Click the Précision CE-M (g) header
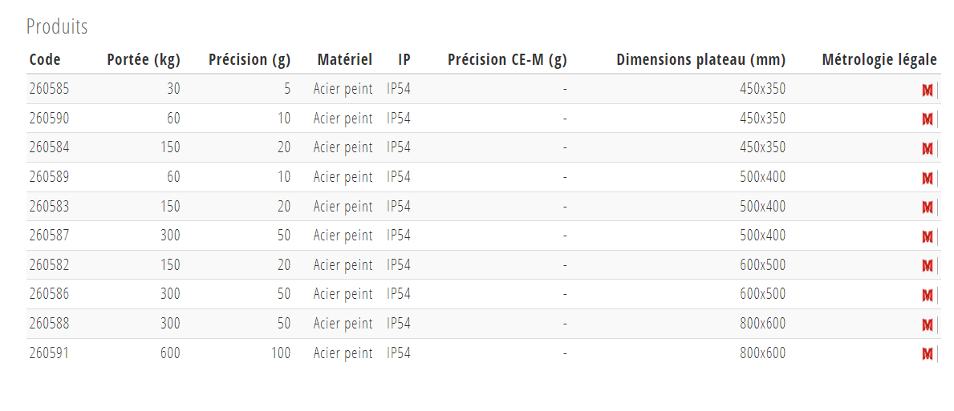Screen dimensions: 954x411 507,59
